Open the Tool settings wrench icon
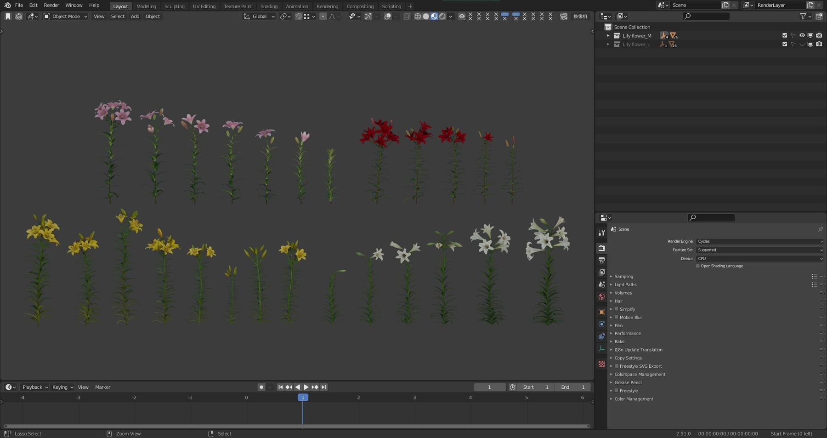Screen dimensions: 827x438 602,232
